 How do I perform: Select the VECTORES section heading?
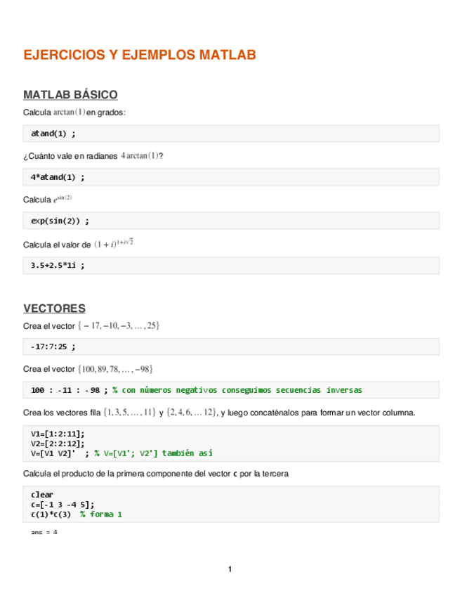54,308
